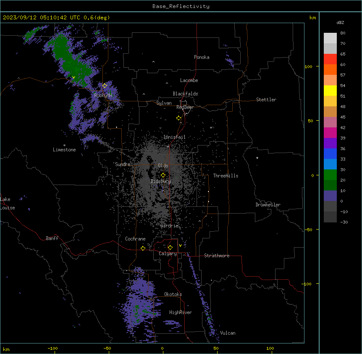Select the Drumheller label
This screenshot has height=354, width=362.
[268, 205]
